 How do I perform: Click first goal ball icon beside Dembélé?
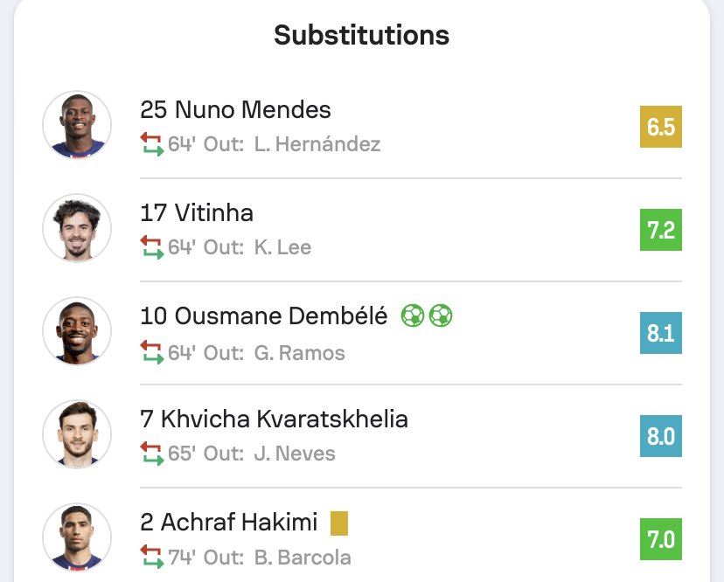click(413, 315)
